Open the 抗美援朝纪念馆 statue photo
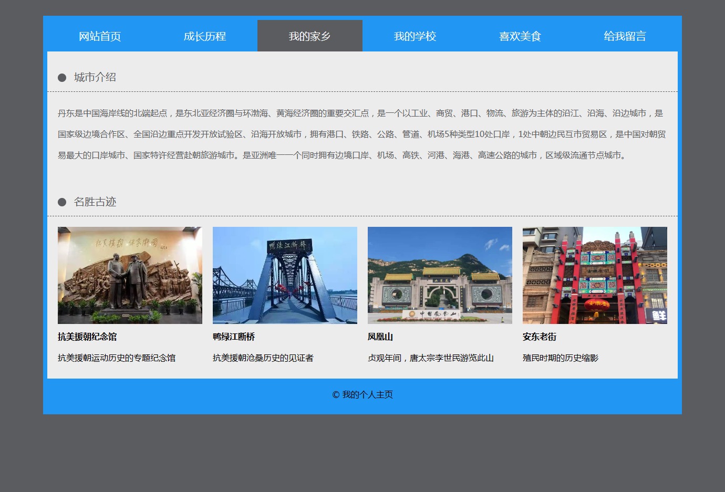725x492 pixels. pyautogui.click(x=130, y=275)
